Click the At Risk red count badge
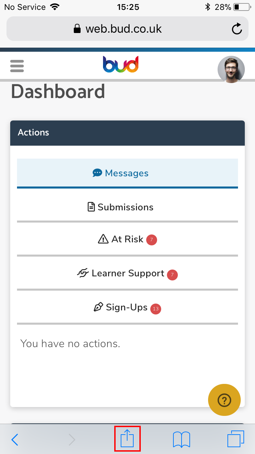255x454 pixels. pos(152,240)
